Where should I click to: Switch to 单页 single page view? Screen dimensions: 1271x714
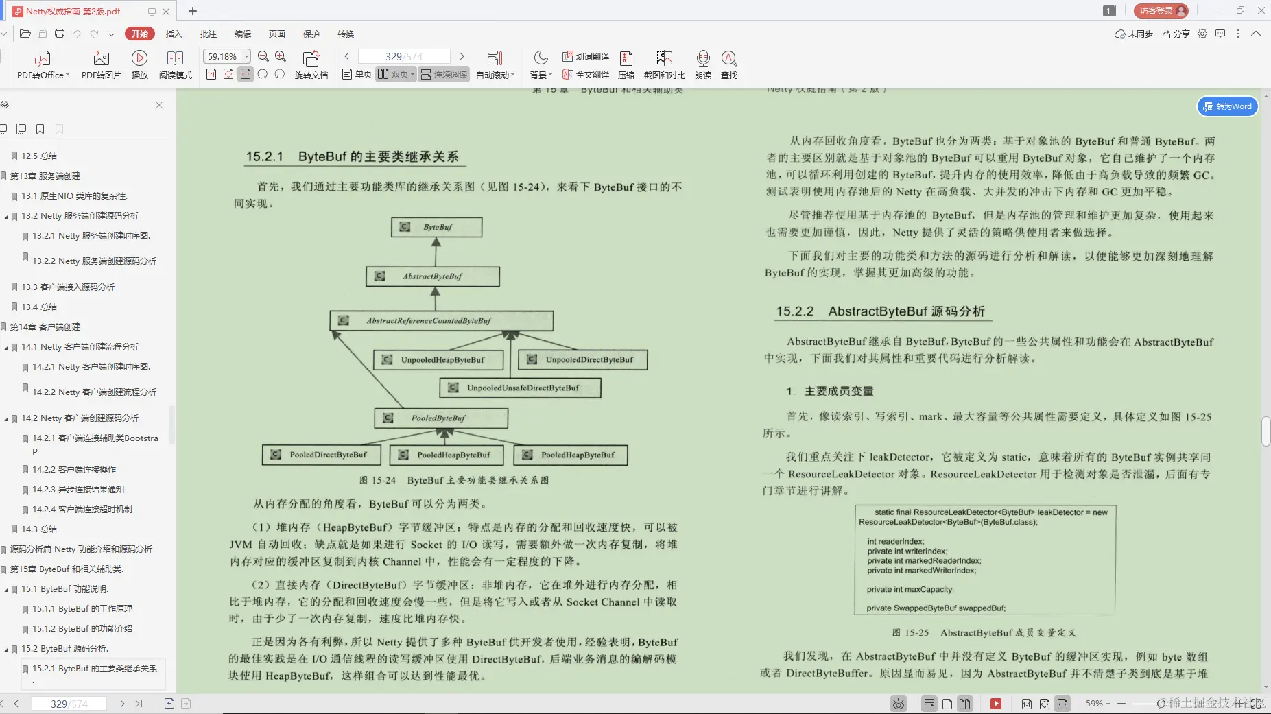(x=355, y=73)
